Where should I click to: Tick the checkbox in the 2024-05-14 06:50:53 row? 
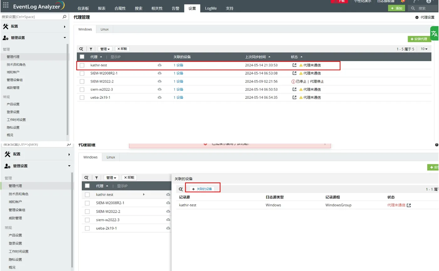[82, 89]
